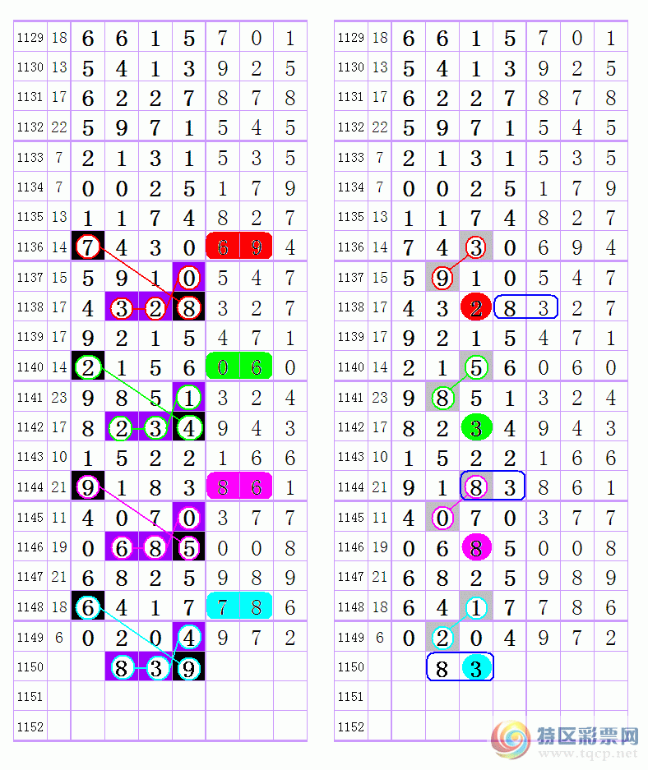Click the empty row 1152 label in right chart
The width and height of the screenshot is (648, 770).
(x=350, y=727)
